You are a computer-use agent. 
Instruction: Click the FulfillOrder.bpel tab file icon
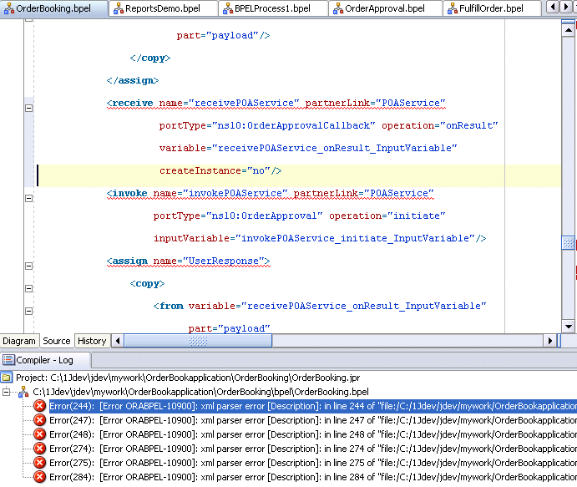(453, 8)
